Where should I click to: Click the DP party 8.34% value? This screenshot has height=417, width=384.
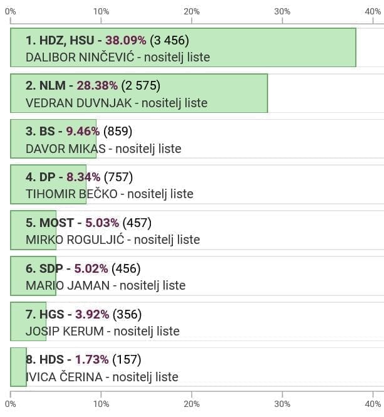point(83,177)
